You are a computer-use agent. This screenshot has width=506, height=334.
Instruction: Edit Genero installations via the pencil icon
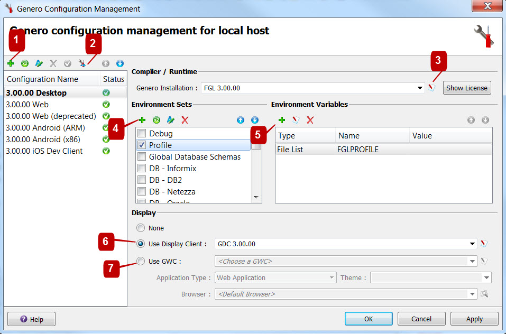click(432, 88)
